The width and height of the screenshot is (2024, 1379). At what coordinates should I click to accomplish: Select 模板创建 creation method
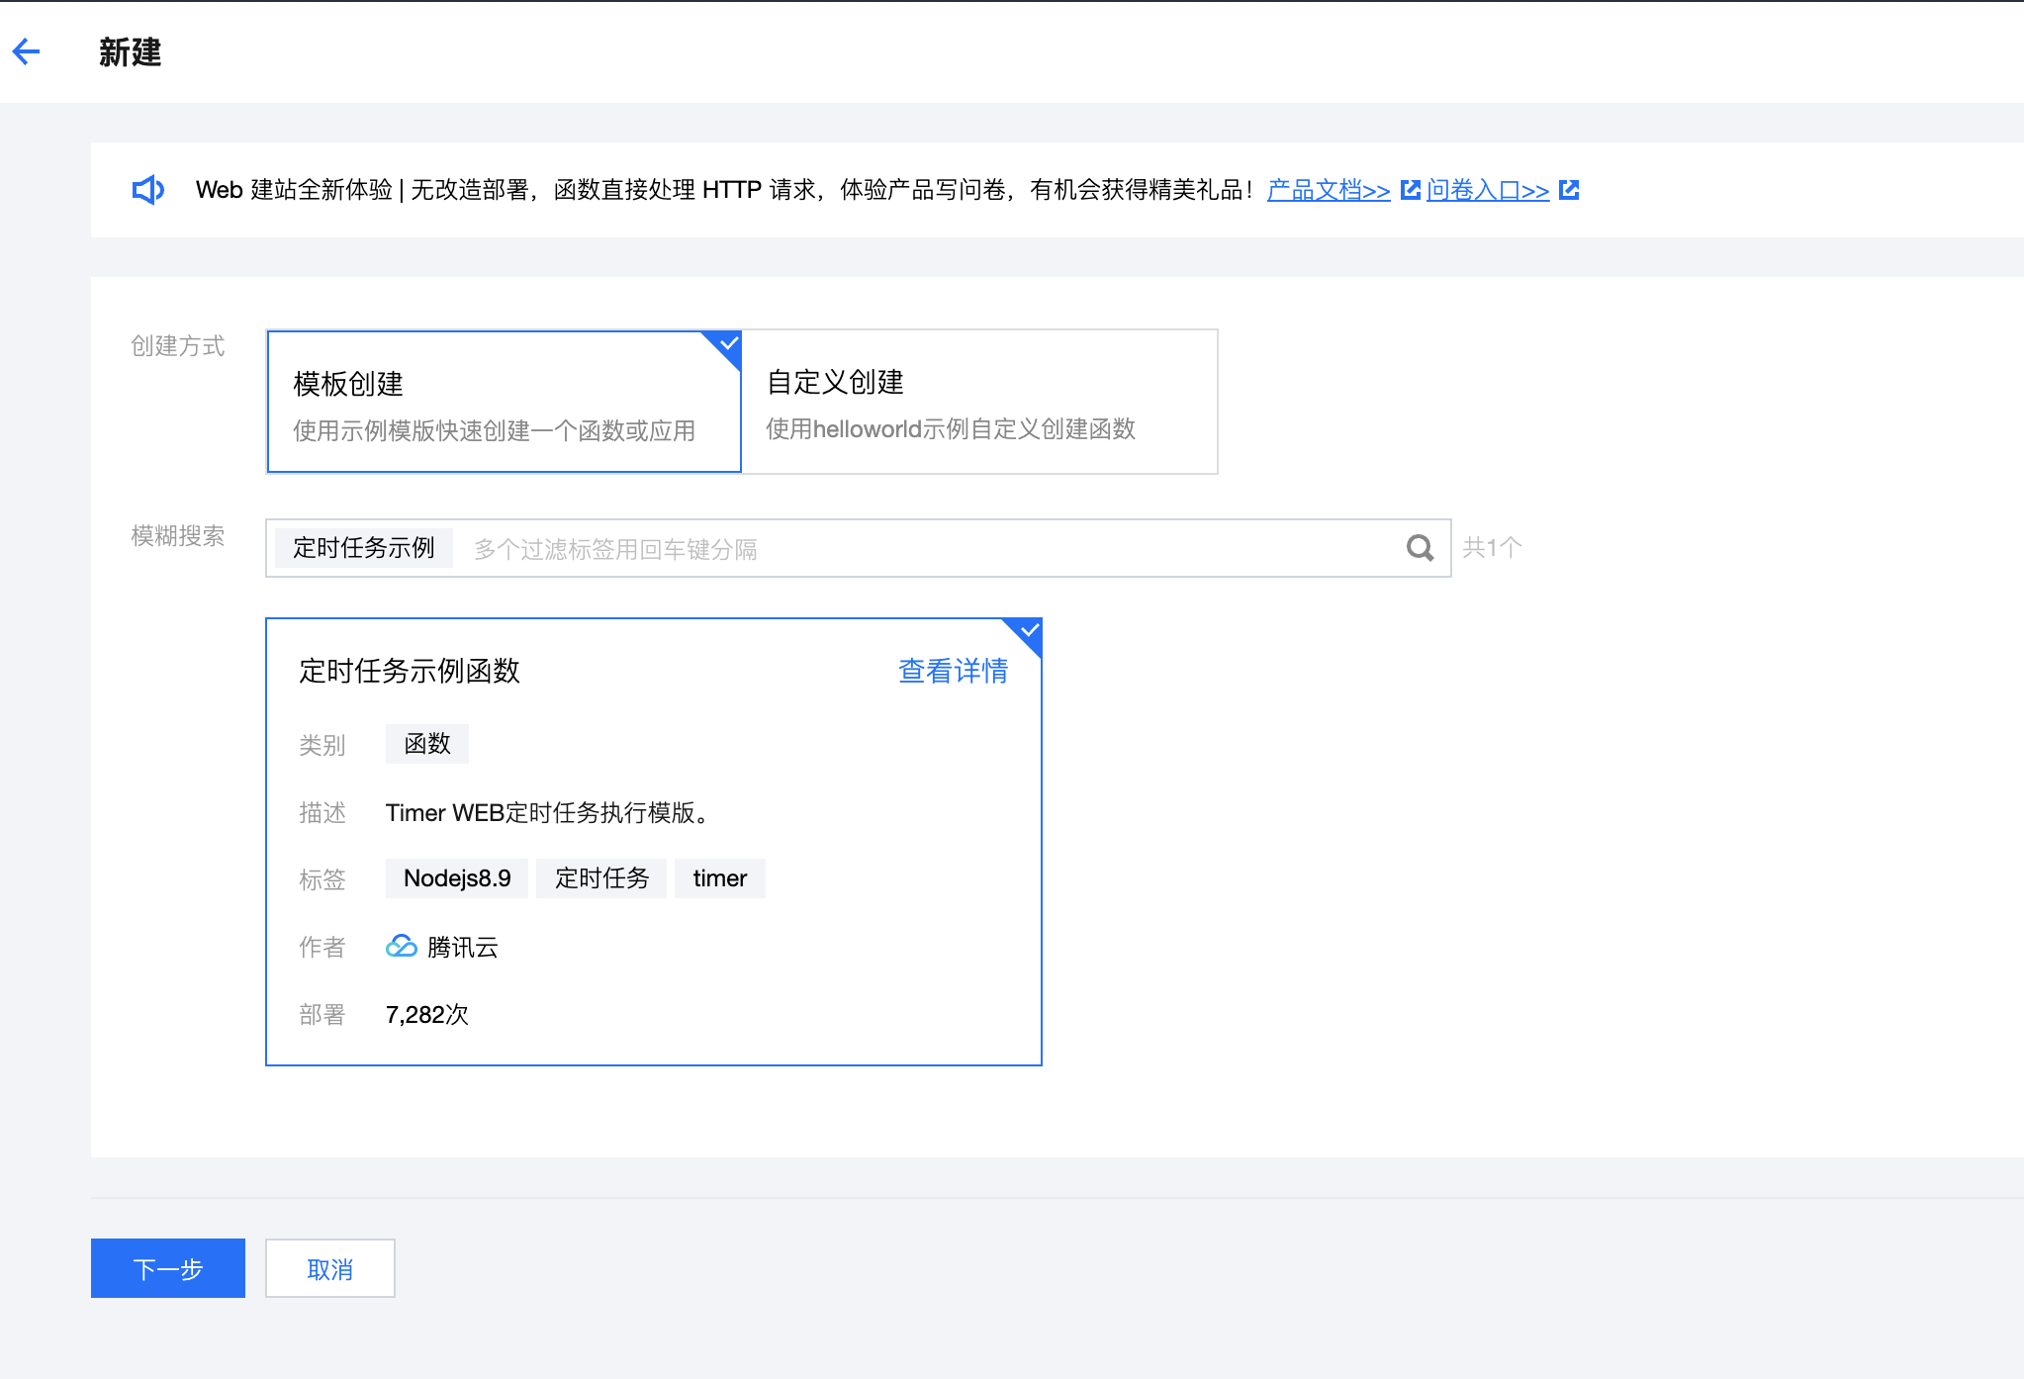[505, 402]
